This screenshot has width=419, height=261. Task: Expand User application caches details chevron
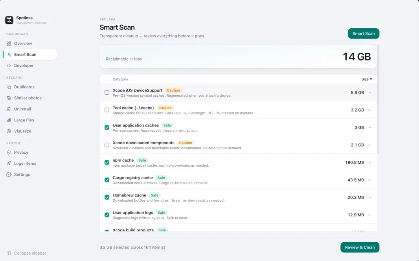370,127
